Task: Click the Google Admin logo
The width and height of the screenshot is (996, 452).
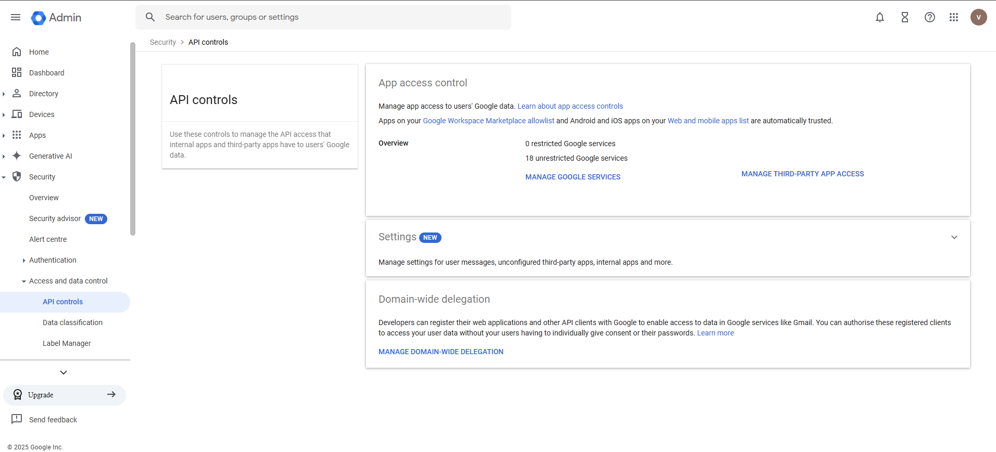Action: tap(56, 18)
